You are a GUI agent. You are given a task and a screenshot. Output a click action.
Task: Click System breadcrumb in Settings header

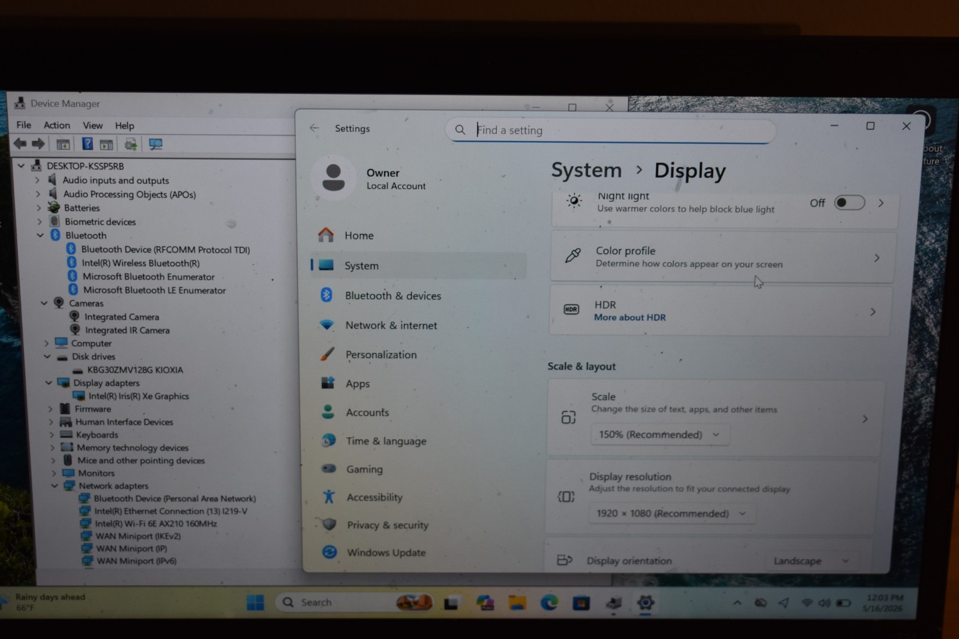click(586, 170)
